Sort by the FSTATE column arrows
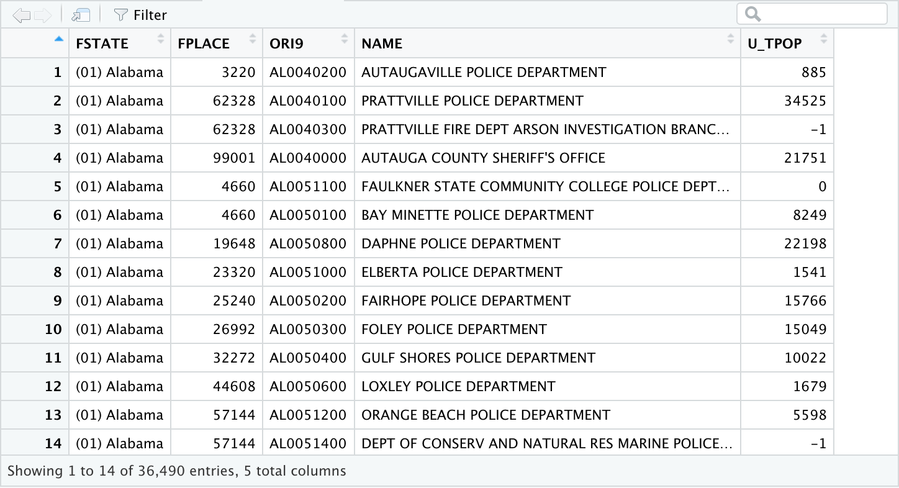899x488 pixels. pos(161,40)
